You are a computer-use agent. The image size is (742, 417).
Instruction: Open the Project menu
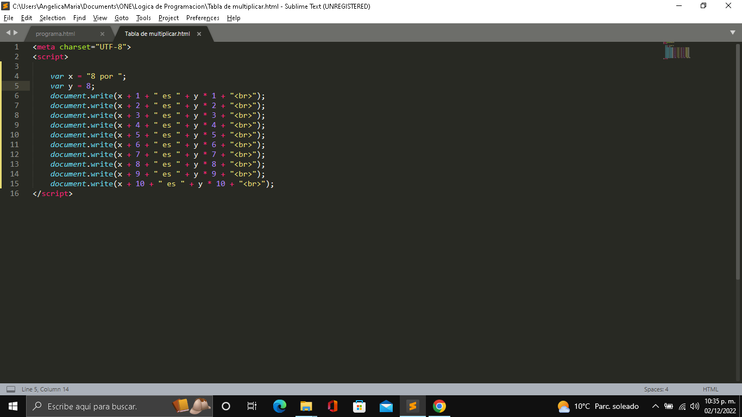[169, 18]
